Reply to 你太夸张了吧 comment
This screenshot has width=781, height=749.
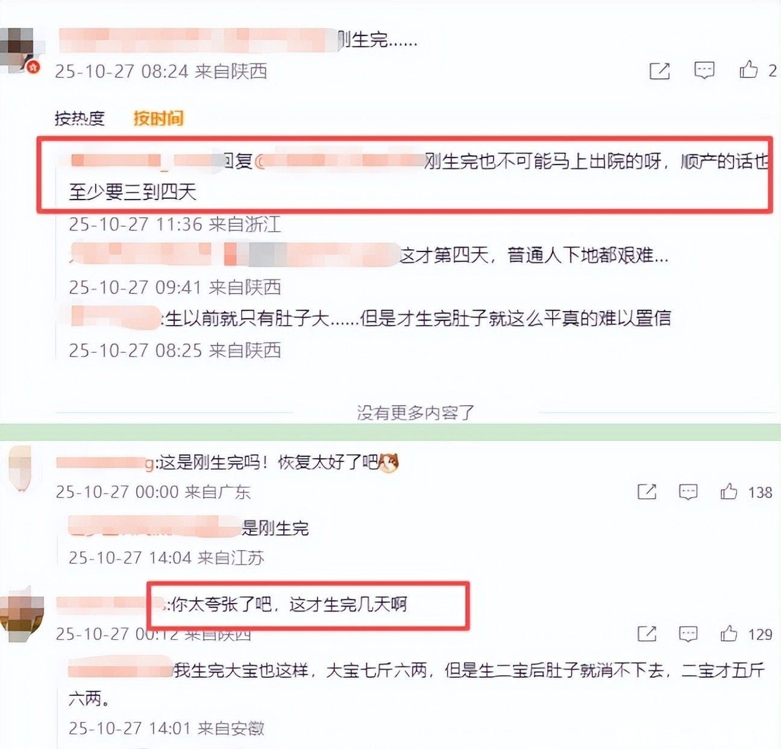(688, 634)
